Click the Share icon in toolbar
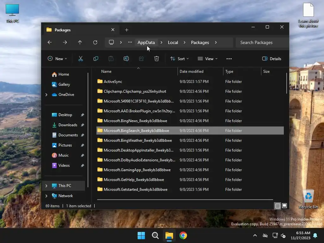Viewport: 324px width, 243px height. [x=141, y=59]
